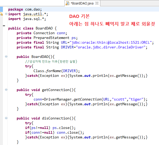
Task: Click the Java file icon on BoardDAO tab
Action: (x=67, y=3)
